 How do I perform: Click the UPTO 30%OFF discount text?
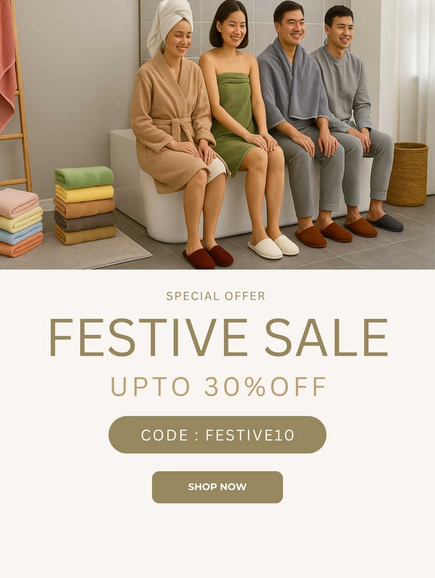point(218,387)
